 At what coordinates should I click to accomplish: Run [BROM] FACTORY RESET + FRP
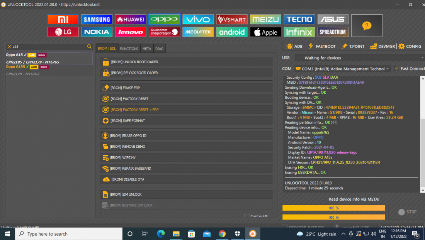[186, 110]
